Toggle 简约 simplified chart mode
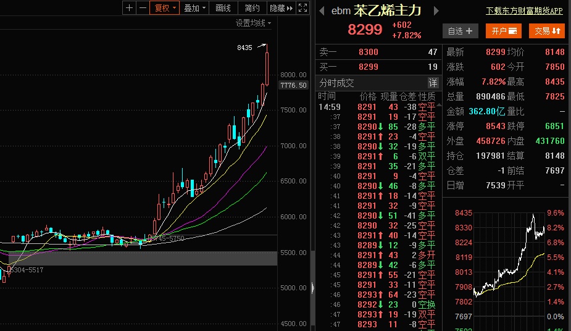The image size is (571, 331). pyautogui.click(x=252, y=8)
